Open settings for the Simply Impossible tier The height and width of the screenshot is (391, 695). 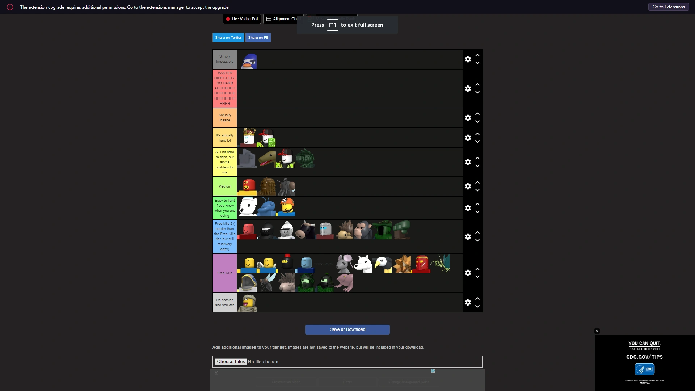coord(468,59)
